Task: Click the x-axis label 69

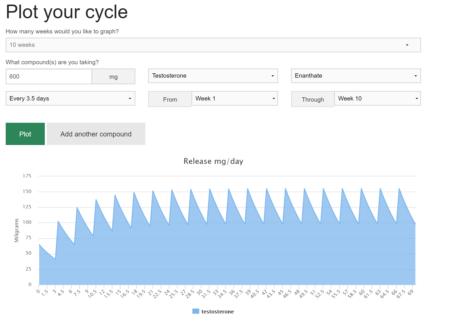Action: (x=410, y=292)
